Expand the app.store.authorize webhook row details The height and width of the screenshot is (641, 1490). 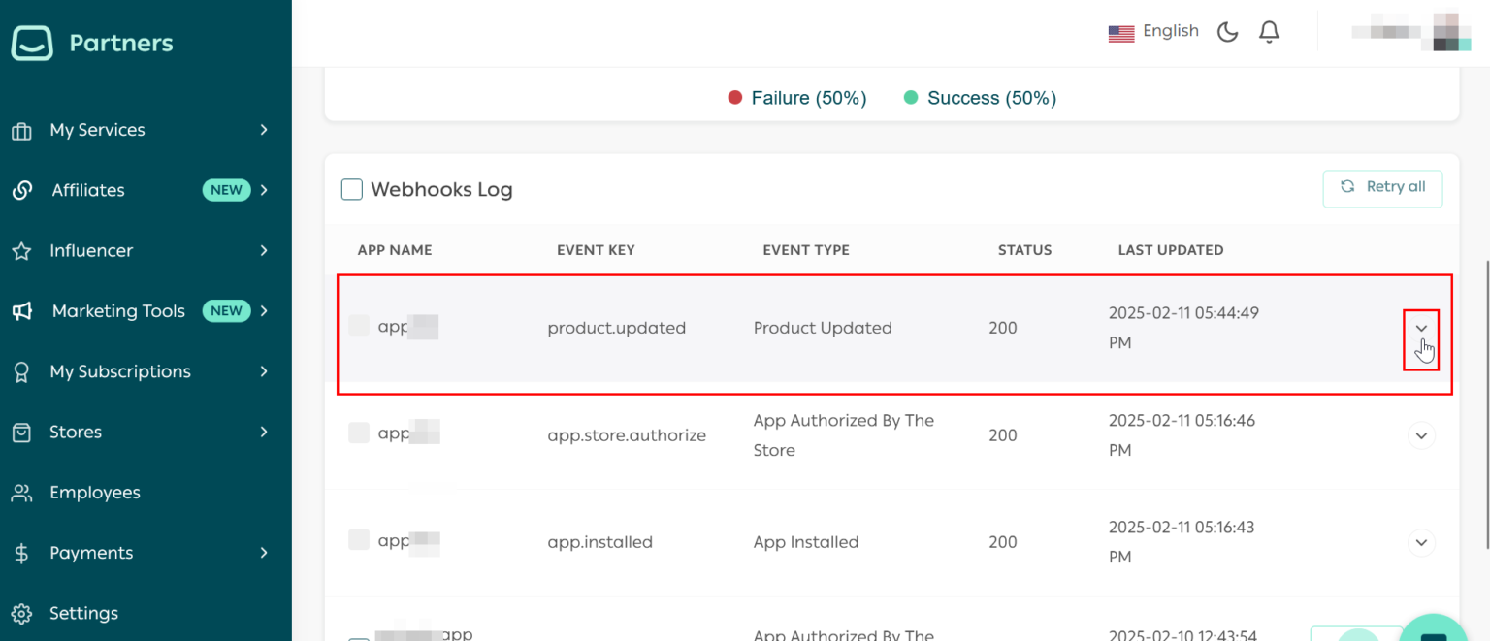1421,435
